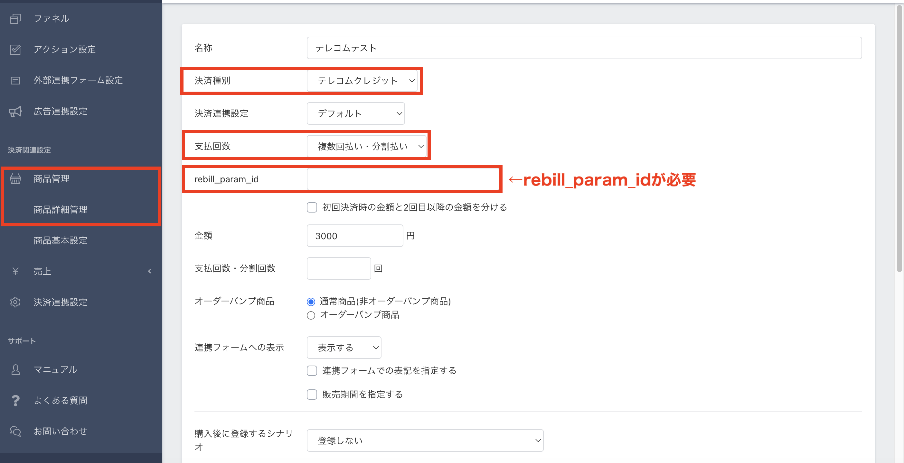Click the 広告連携設定 megaphone icon

pyautogui.click(x=15, y=112)
